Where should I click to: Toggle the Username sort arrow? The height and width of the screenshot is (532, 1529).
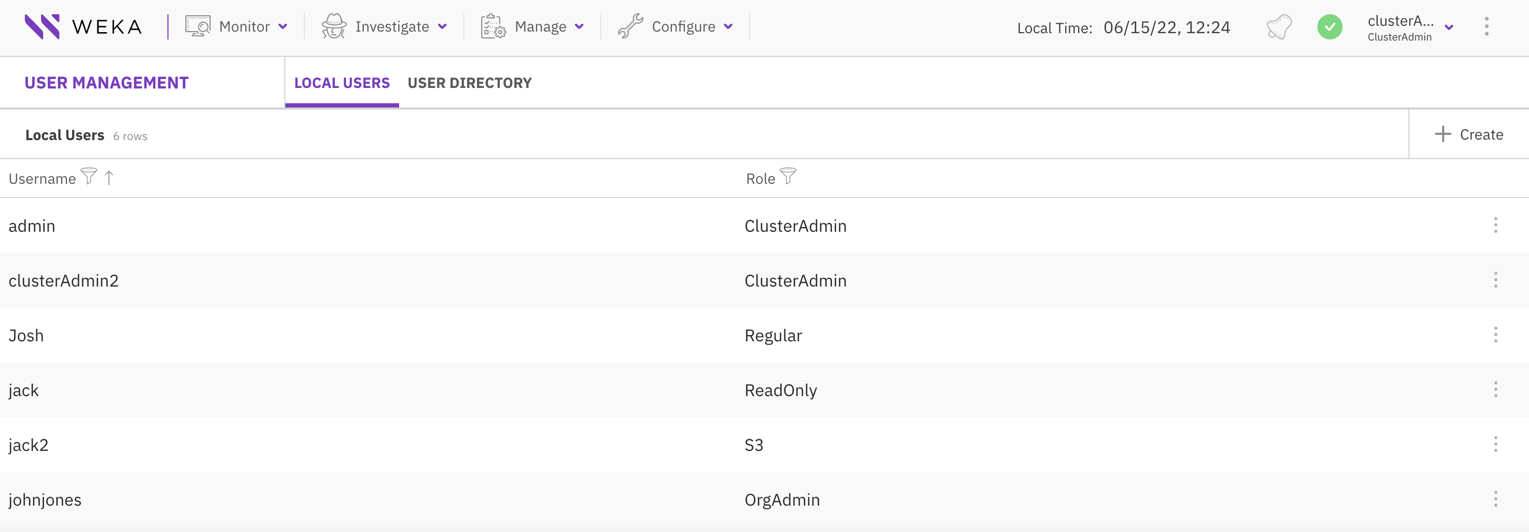[x=109, y=176]
